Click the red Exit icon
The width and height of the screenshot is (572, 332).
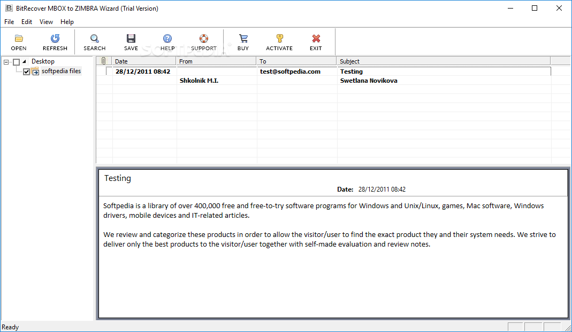point(316,38)
